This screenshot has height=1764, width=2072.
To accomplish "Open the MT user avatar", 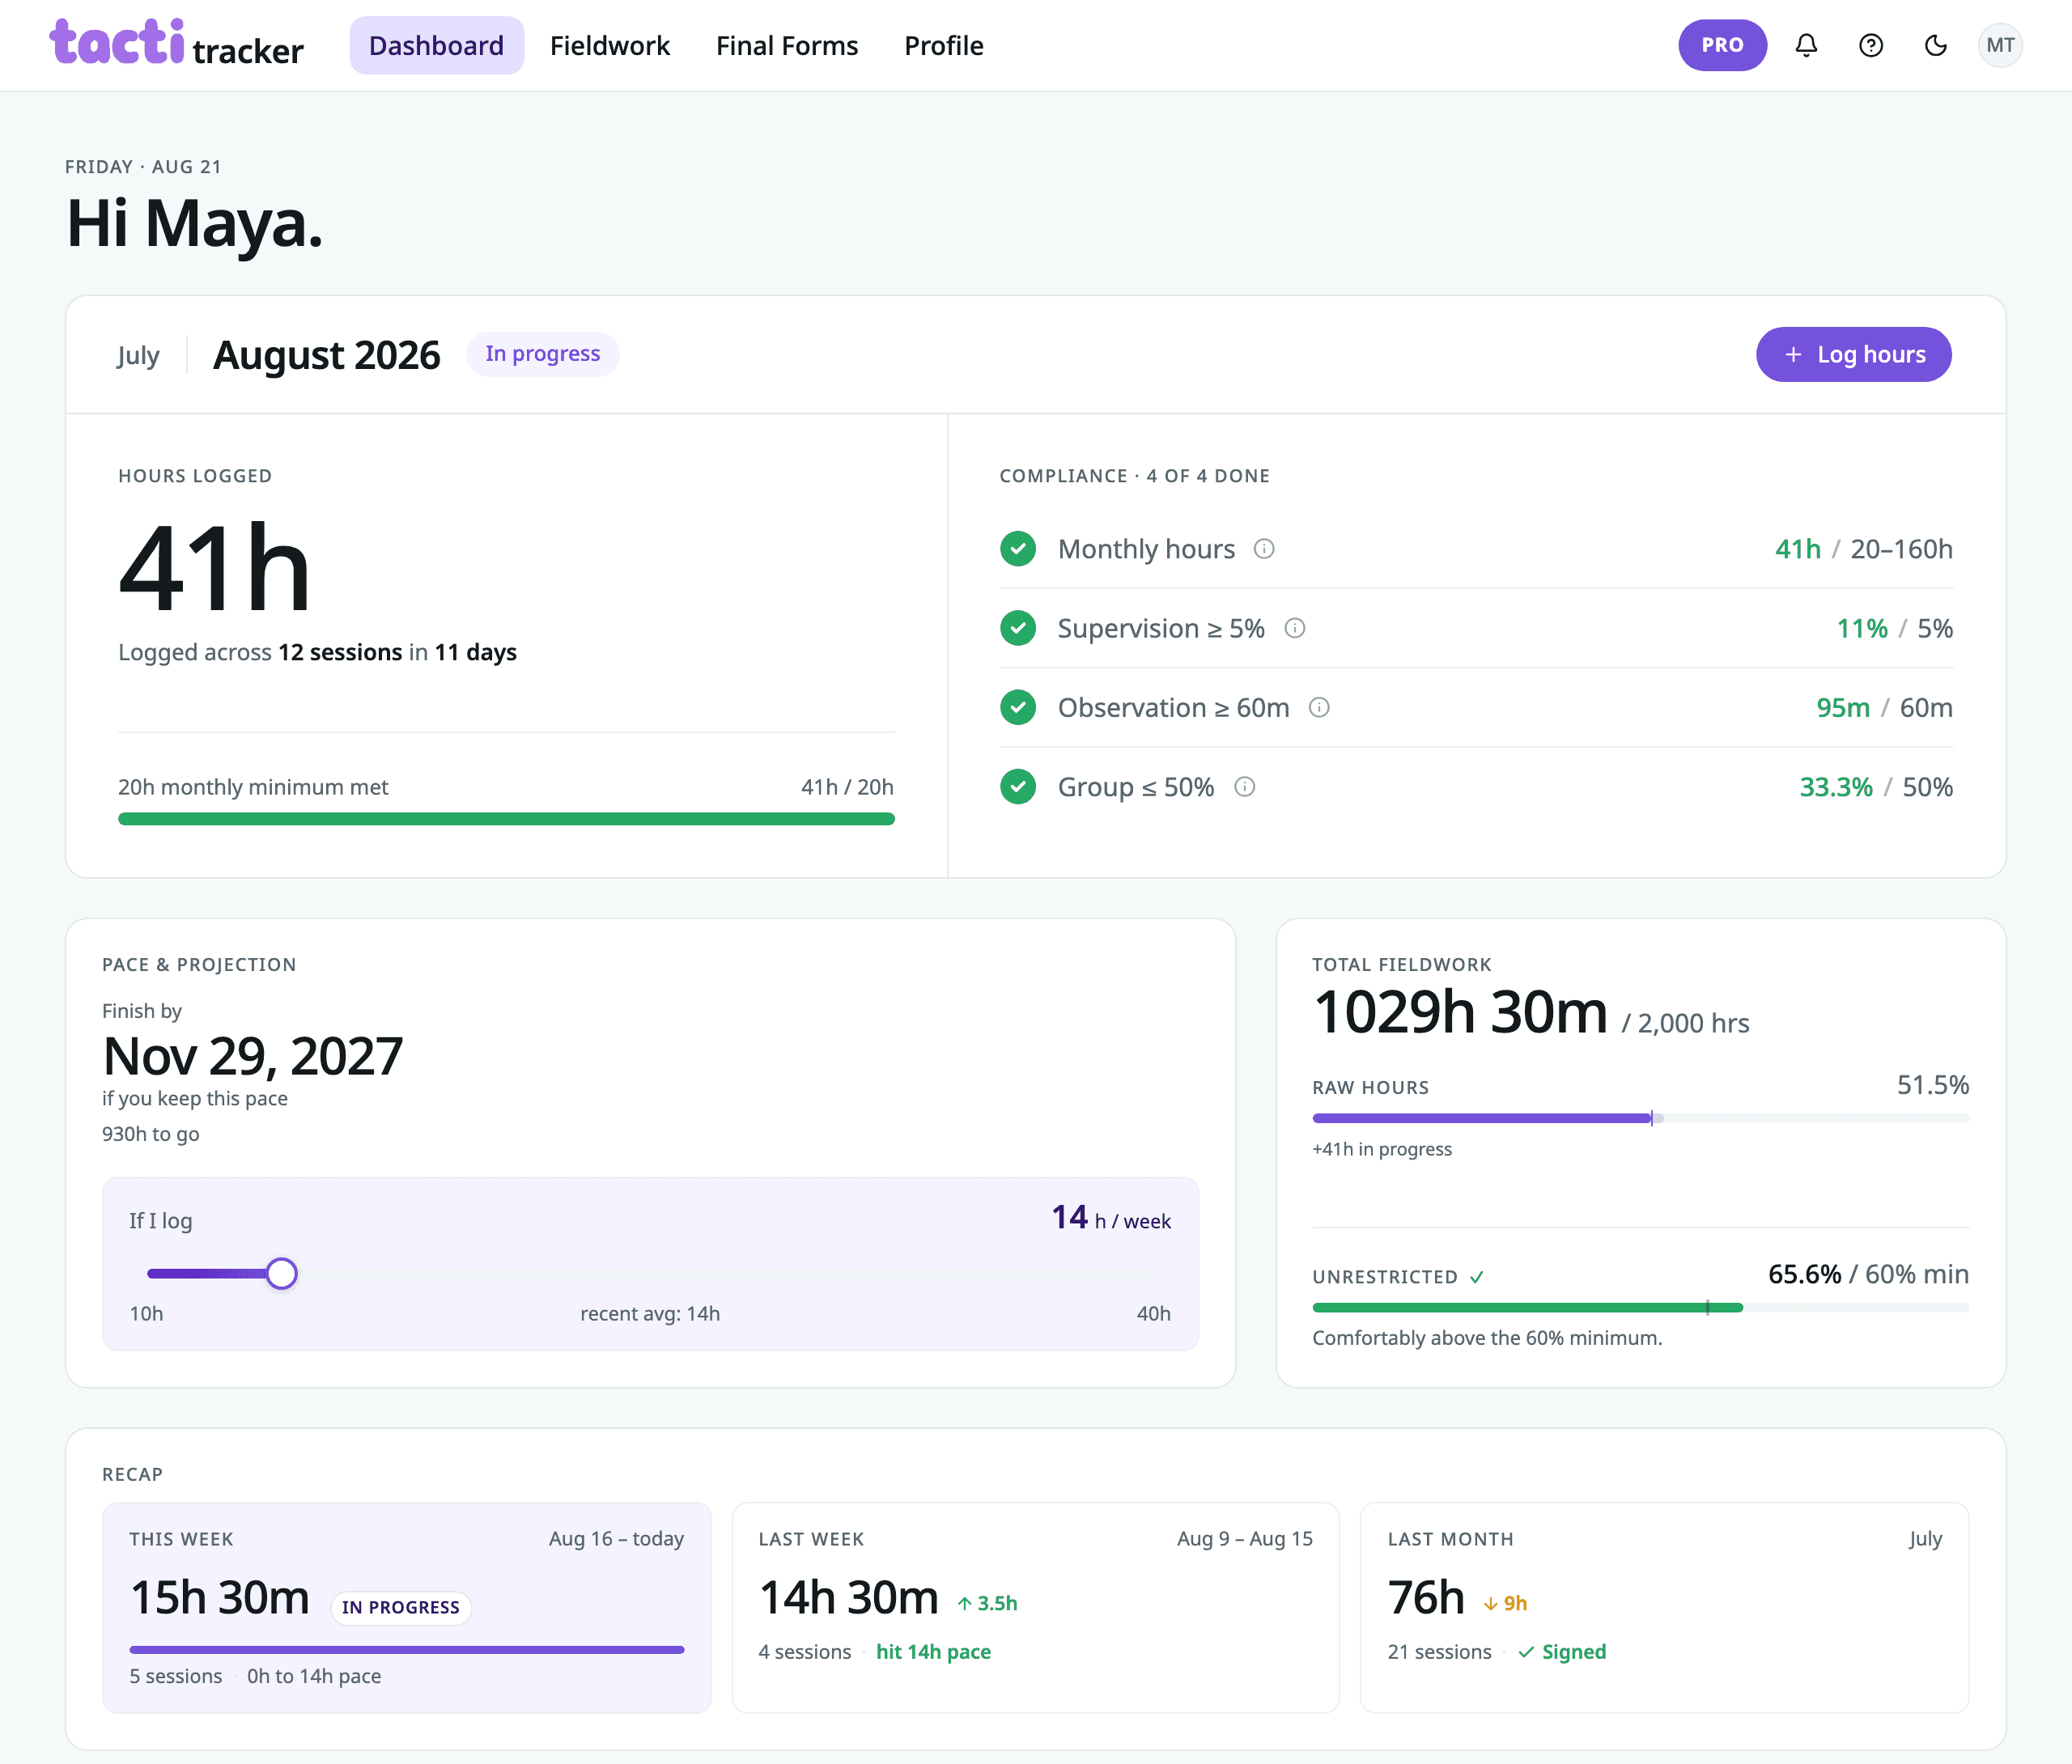I will [x=2000, y=45].
